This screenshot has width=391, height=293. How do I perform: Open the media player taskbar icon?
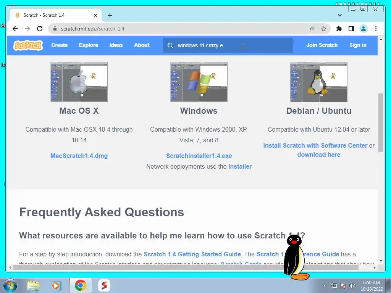pyautogui.click(x=56, y=285)
